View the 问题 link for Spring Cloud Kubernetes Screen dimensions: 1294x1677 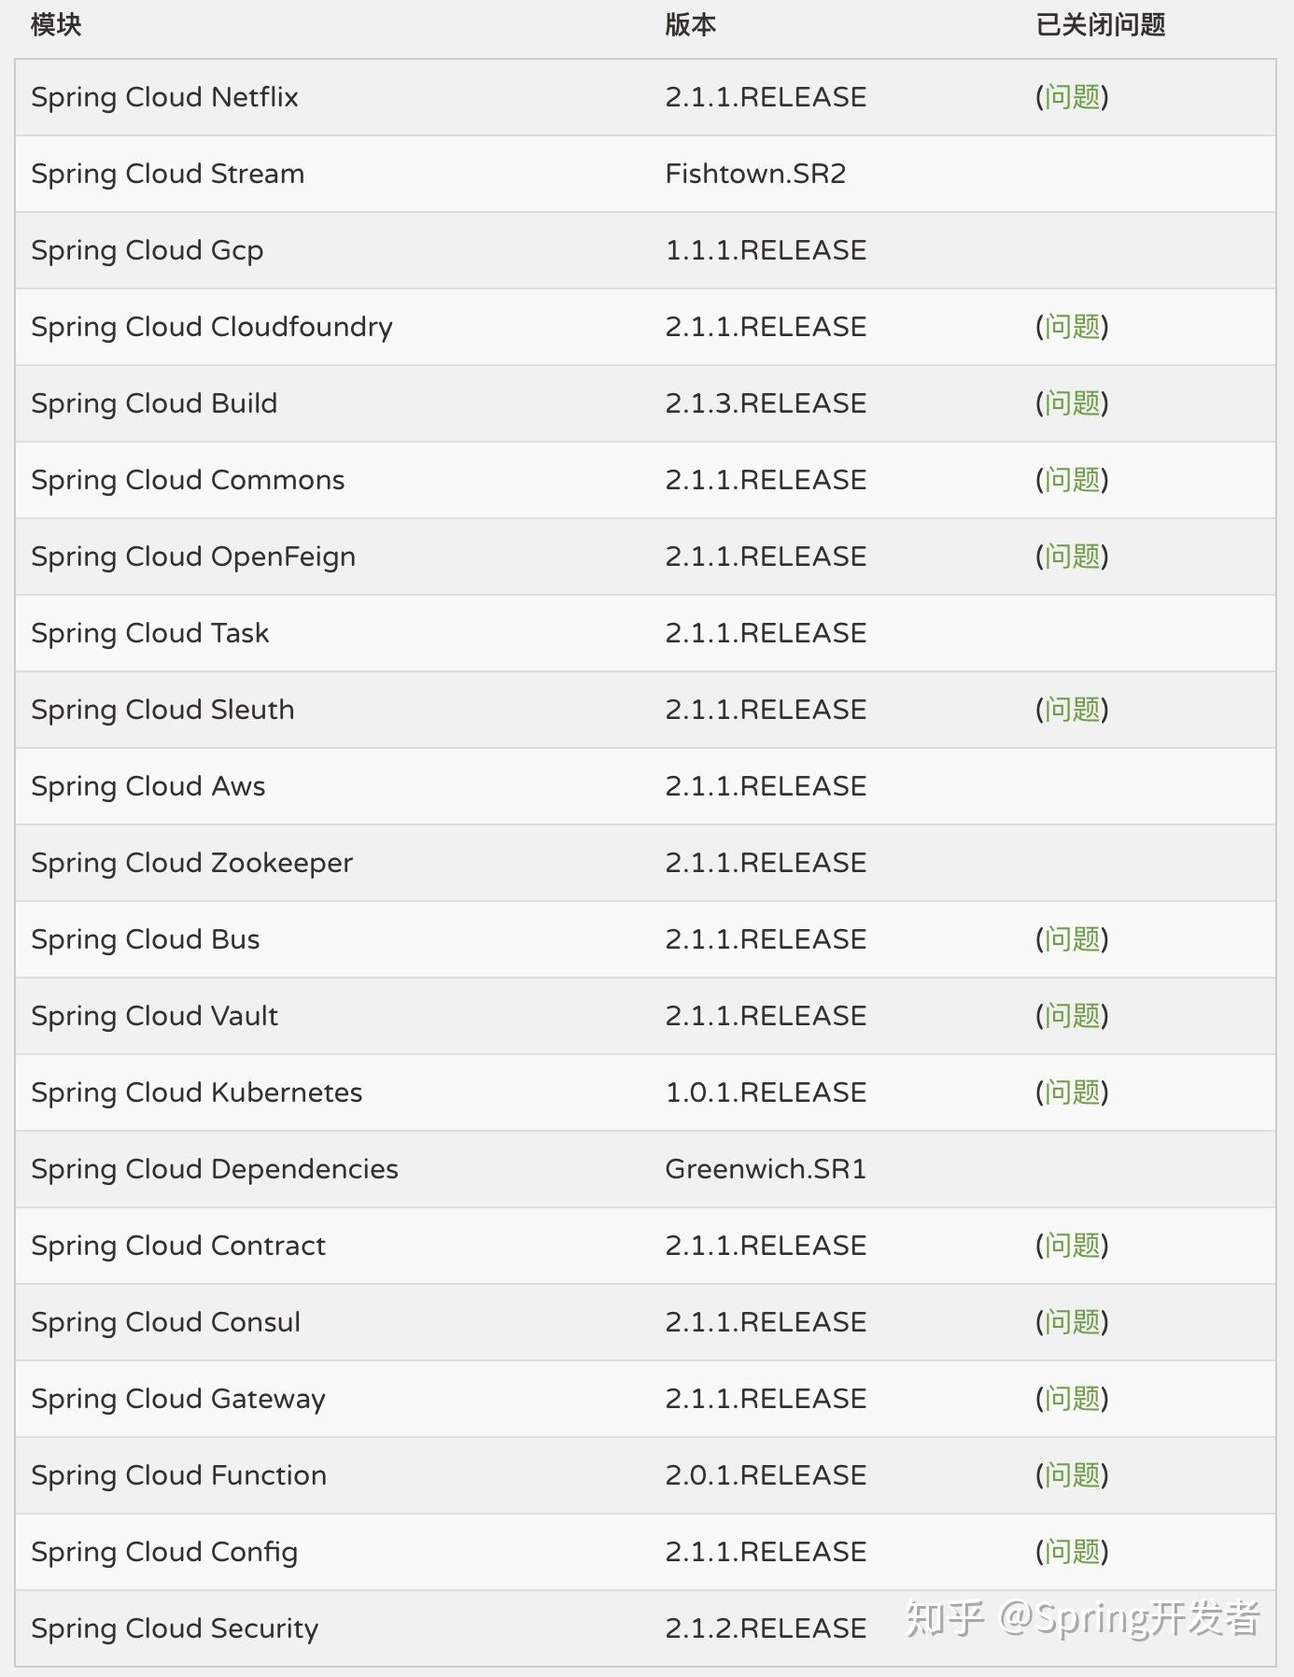click(x=1072, y=1092)
